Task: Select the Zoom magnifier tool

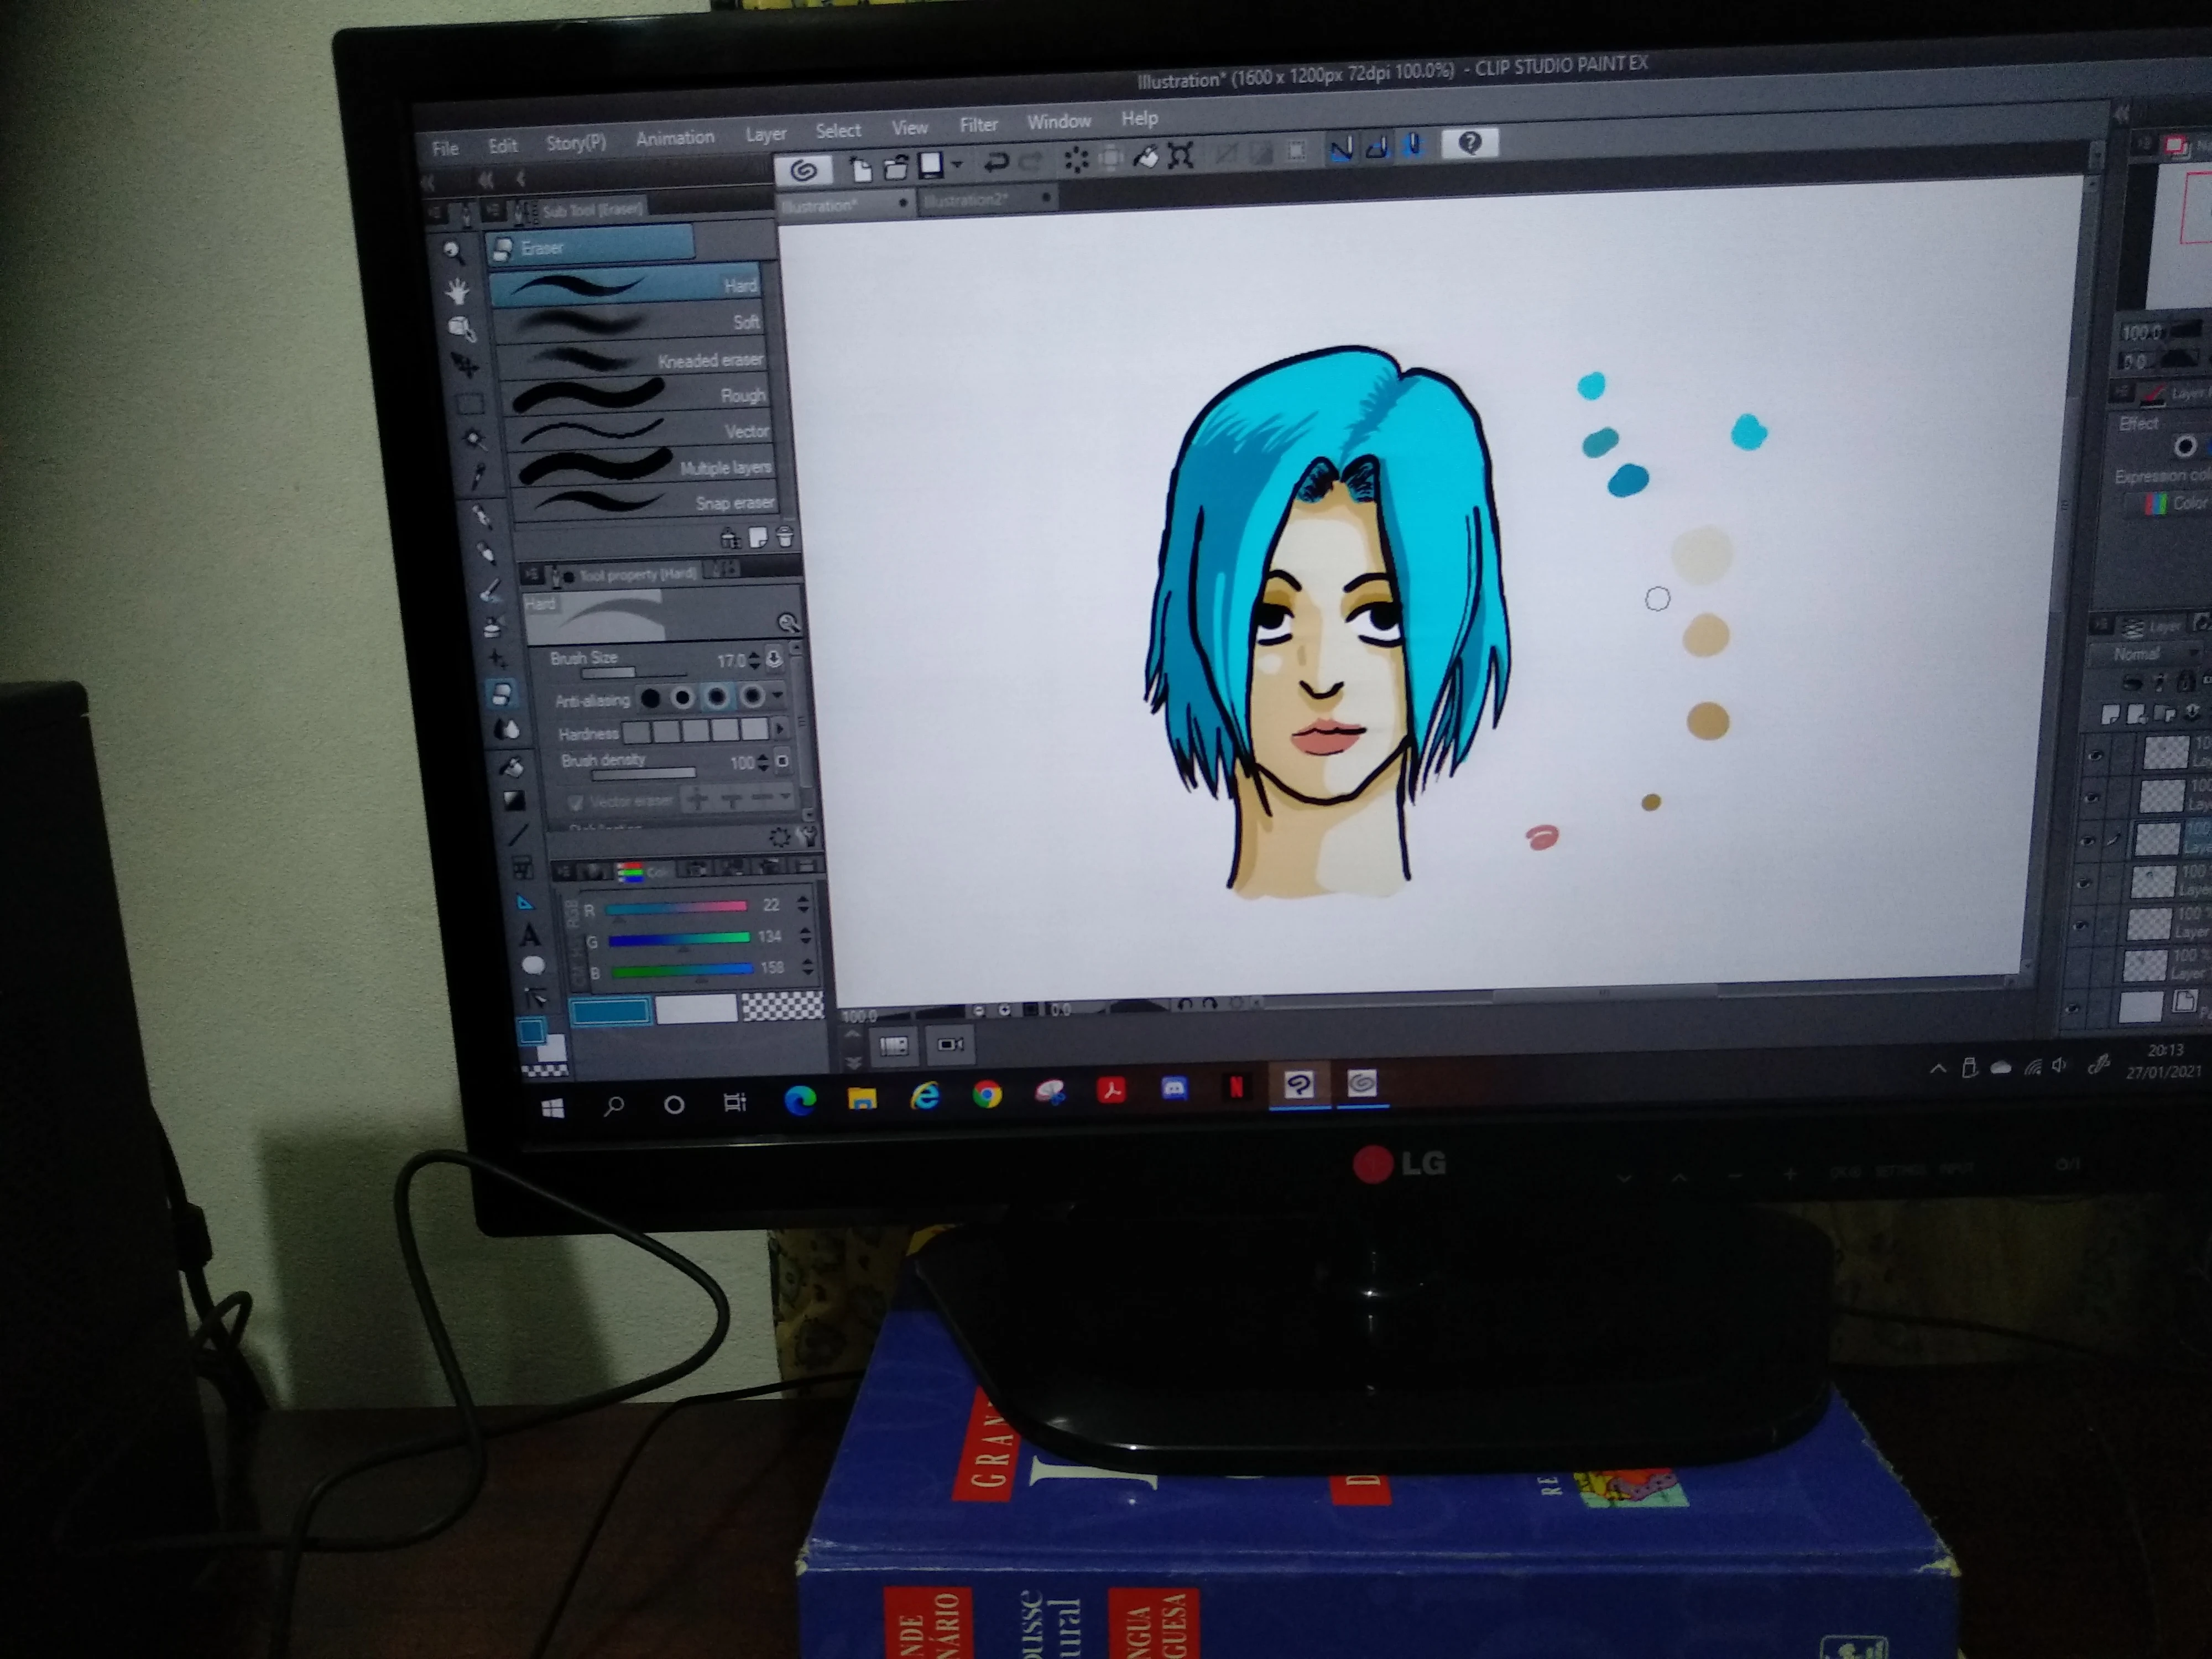Action: [452, 250]
